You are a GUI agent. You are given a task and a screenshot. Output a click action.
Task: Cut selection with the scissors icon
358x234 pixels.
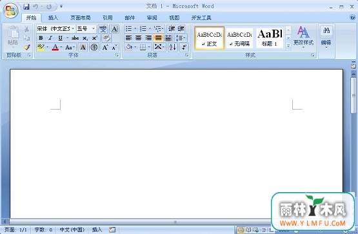coord(26,29)
